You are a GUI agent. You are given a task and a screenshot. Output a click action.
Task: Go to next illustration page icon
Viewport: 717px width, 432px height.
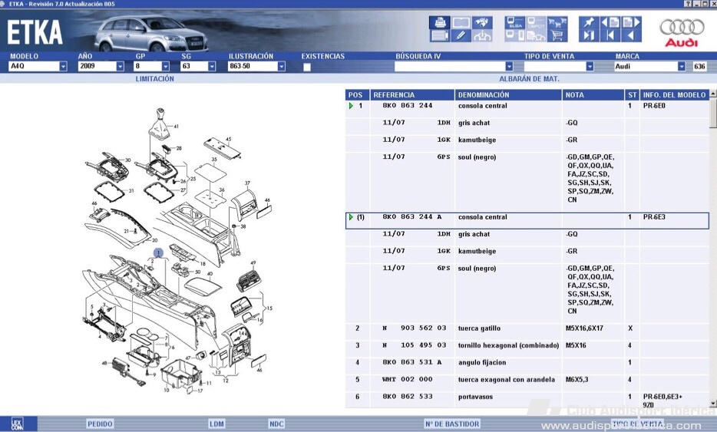point(631,22)
